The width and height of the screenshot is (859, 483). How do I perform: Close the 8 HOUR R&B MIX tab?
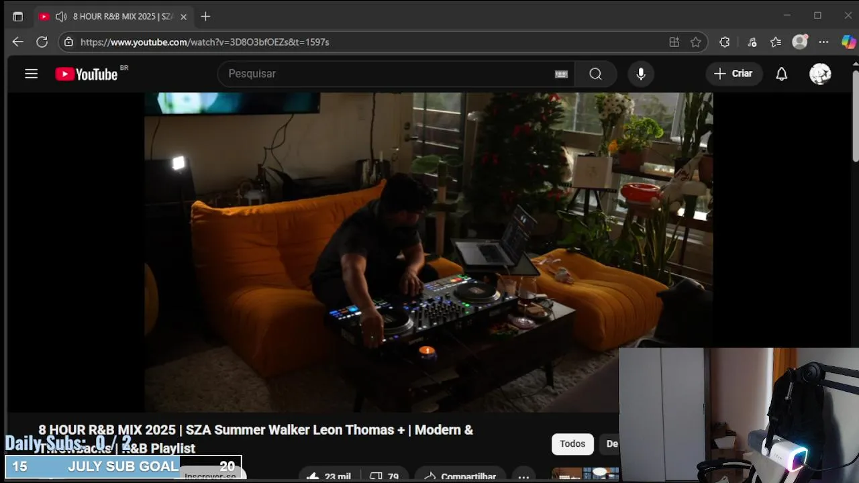[183, 17]
